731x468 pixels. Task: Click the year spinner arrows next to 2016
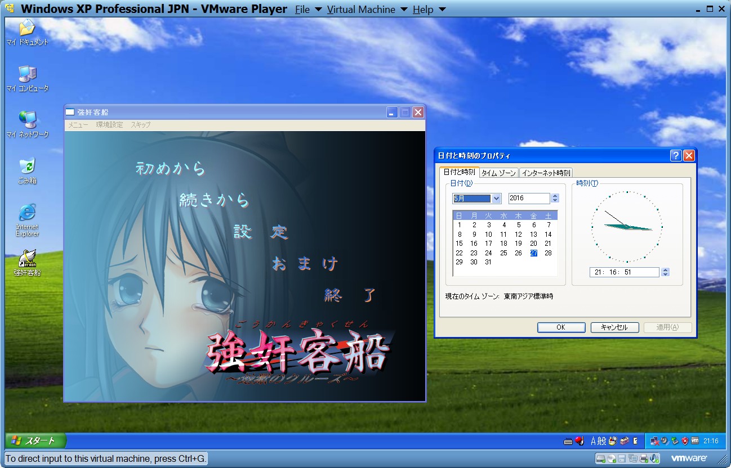tap(555, 198)
